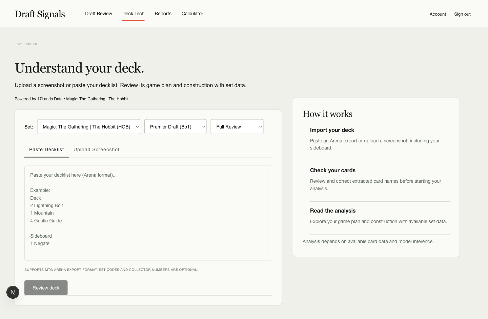The image size is (488, 319).
Task: Open the Draft Review page
Action: [x=99, y=14]
